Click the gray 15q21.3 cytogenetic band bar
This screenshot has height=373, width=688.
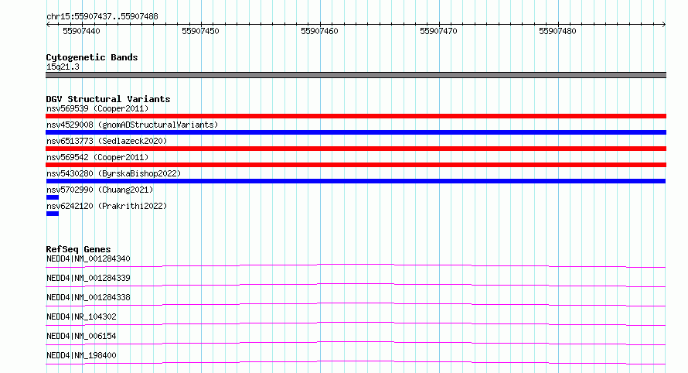click(356, 75)
